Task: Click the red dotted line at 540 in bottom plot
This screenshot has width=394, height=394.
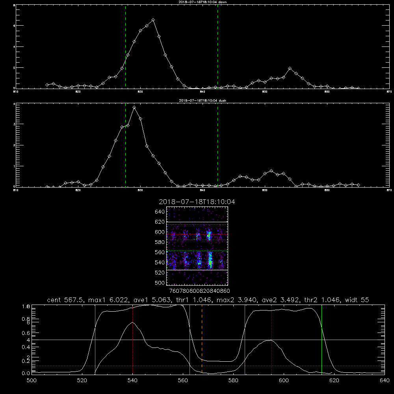Action: (133, 339)
